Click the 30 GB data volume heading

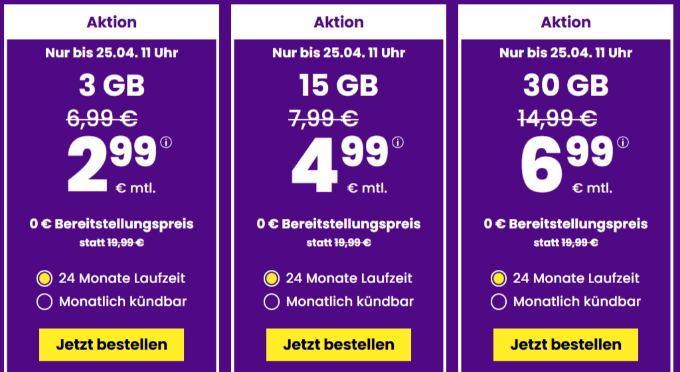pyautogui.click(x=566, y=86)
